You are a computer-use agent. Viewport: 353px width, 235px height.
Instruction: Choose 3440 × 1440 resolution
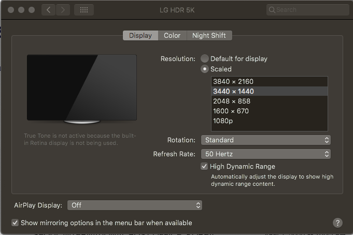point(269,91)
